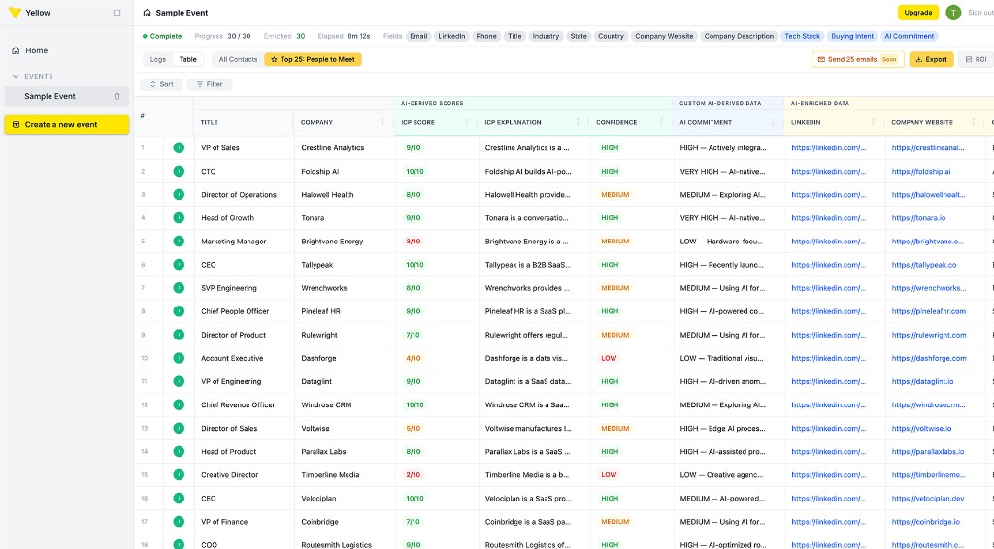Open the Filter dropdown
The height and width of the screenshot is (549, 994).
pos(210,84)
